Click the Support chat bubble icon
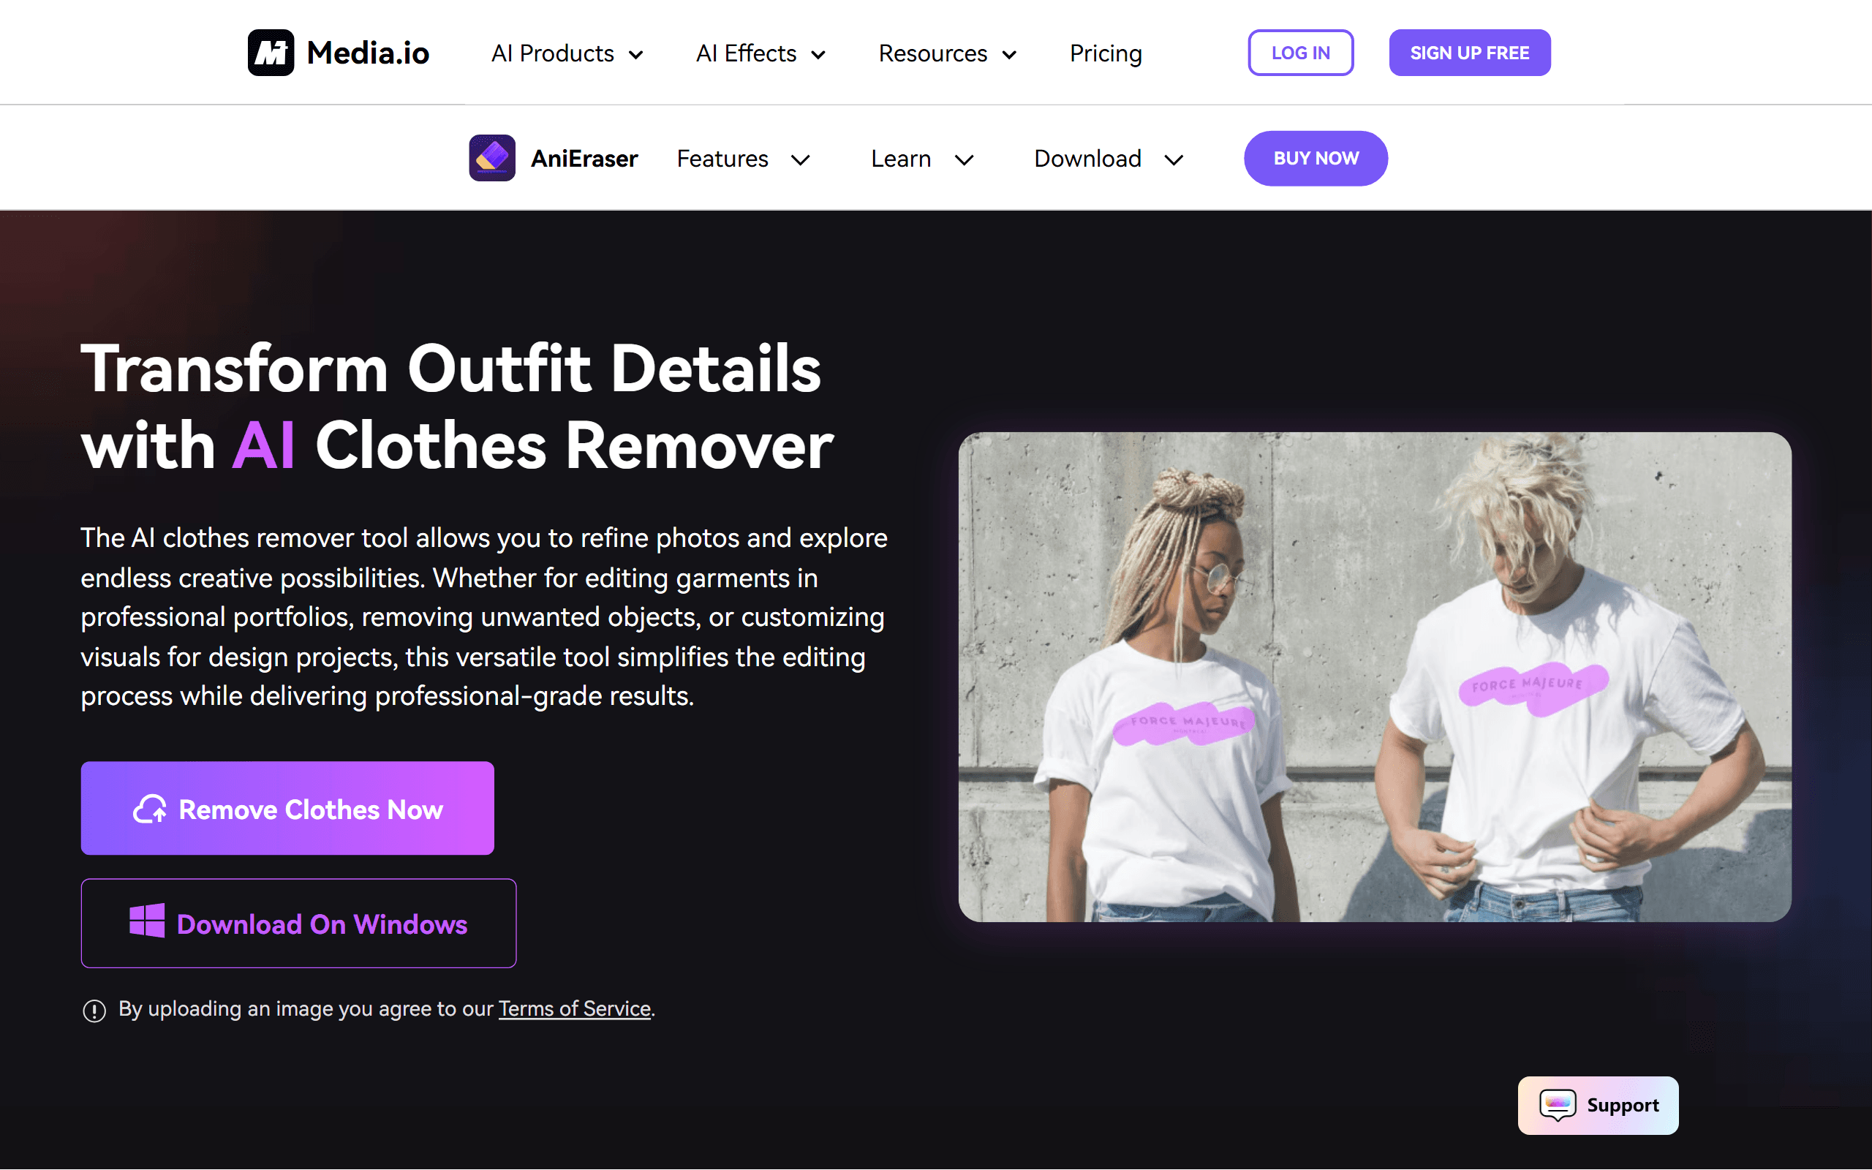The height and width of the screenshot is (1170, 1872). pyautogui.click(x=1557, y=1105)
